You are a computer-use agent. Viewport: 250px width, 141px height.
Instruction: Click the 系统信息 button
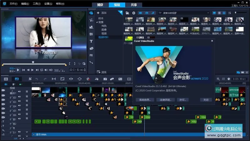[x=145, y=100]
